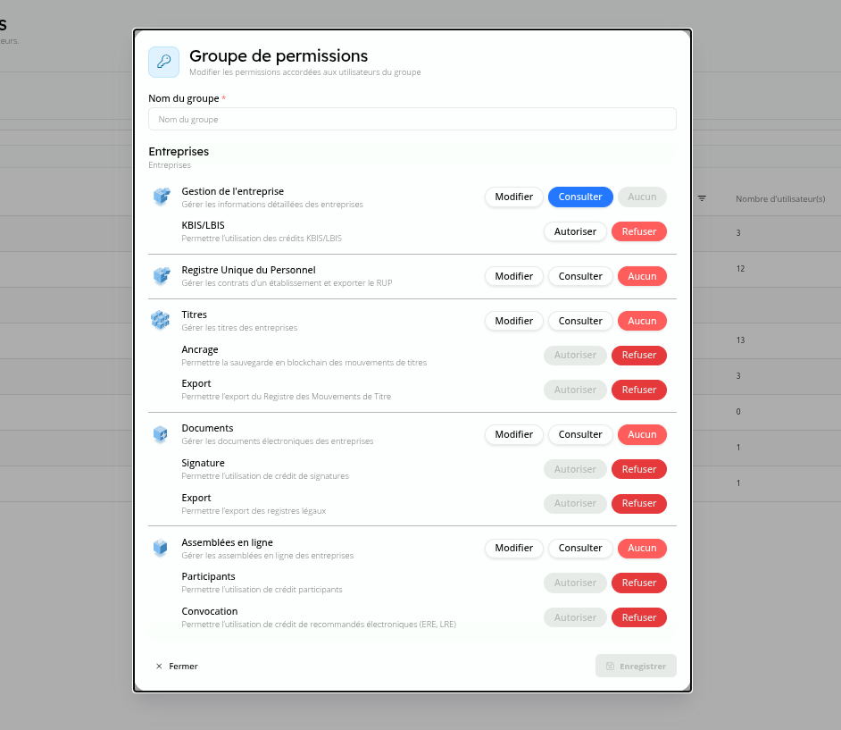Click the Documents section icon
The width and height of the screenshot is (841, 730).
pos(161,434)
